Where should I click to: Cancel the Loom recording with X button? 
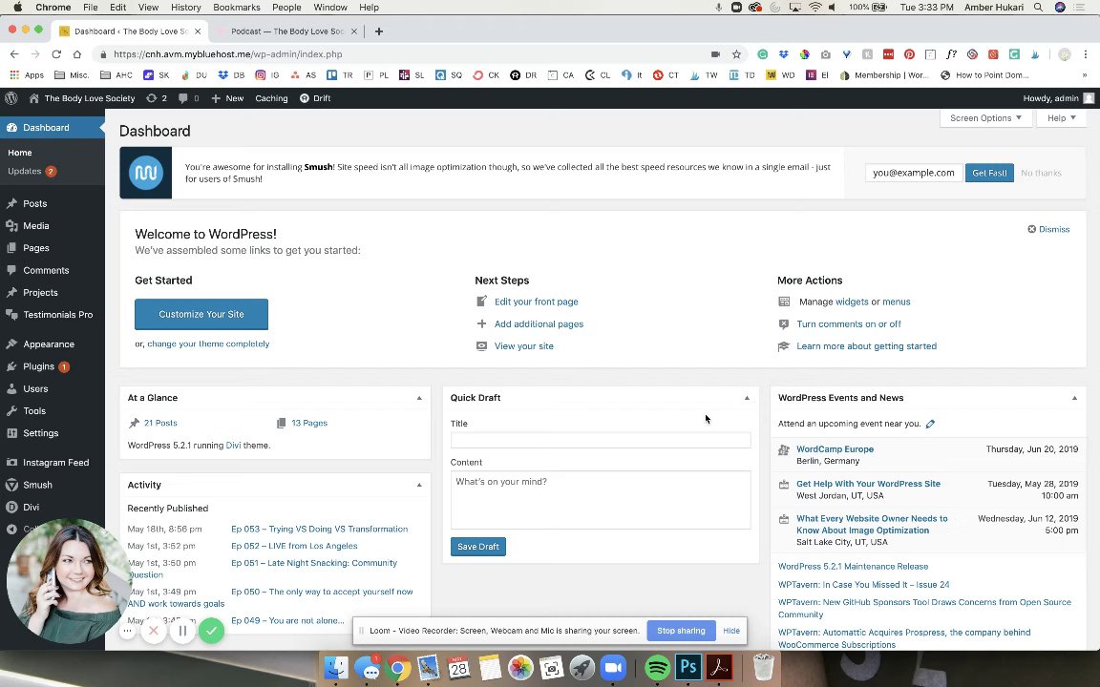click(x=154, y=631)
